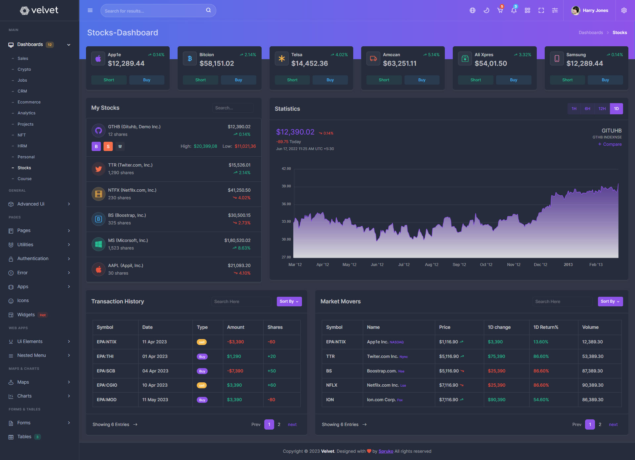
Task: Open Sort By dropdown in Market Movers
Action: (x=610, y=301)
